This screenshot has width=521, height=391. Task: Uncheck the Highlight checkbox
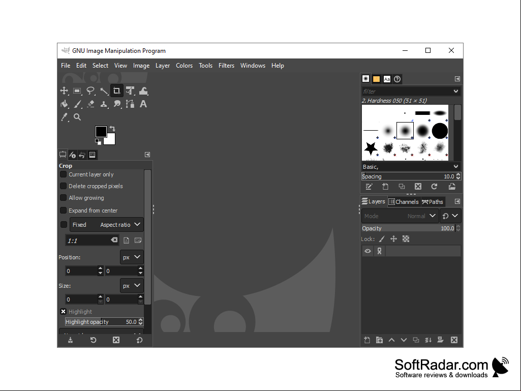point(63,312)
